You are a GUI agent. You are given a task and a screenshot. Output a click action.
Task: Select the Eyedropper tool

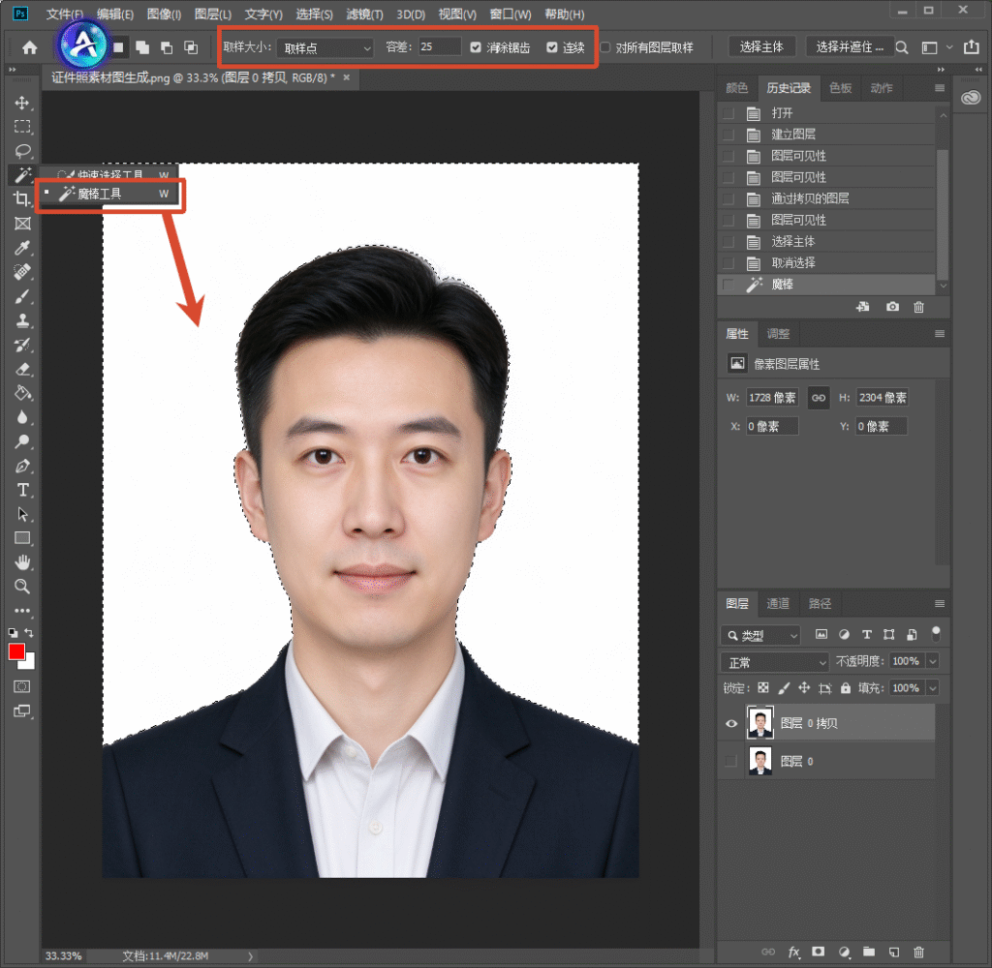pos(22,248)
